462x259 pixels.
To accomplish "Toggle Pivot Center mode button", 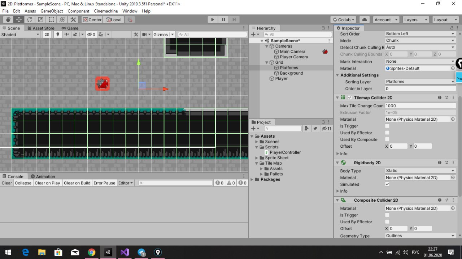I will click(x=92, y=20).
